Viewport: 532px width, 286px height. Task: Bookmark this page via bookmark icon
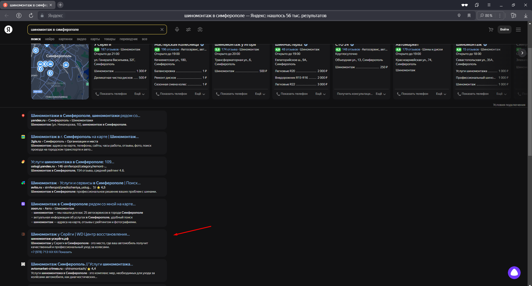(469, 16)
